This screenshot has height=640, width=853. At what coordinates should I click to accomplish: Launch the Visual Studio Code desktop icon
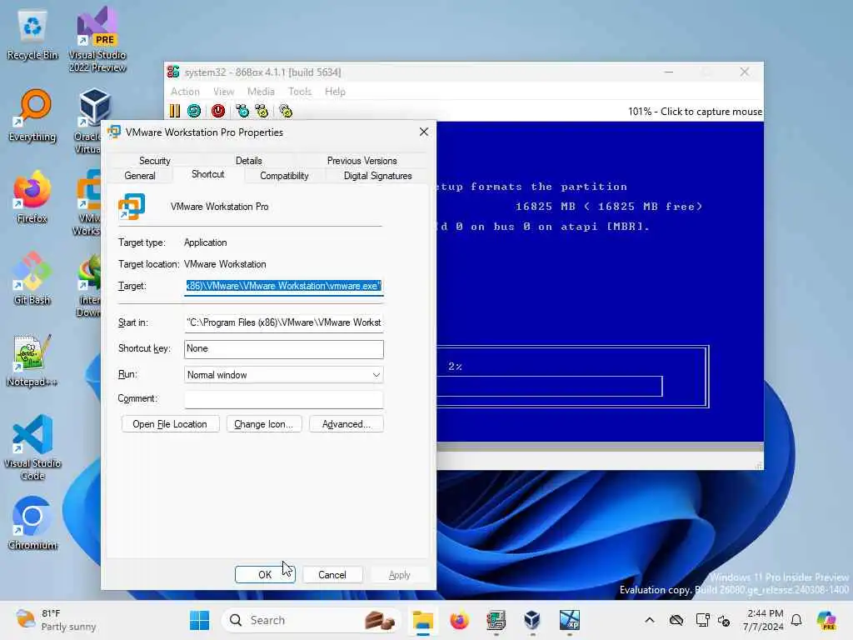tap(32, 447)
